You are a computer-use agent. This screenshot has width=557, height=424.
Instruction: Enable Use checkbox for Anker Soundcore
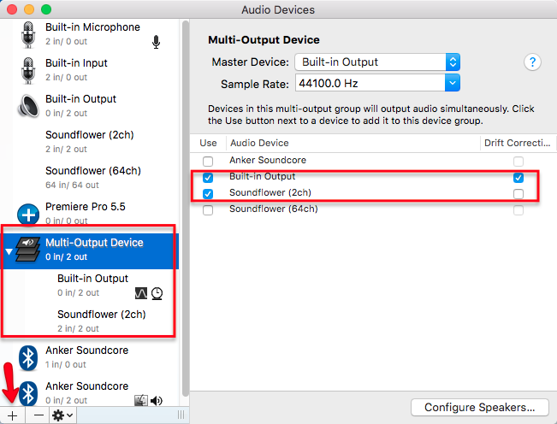(x=208, y=162)
